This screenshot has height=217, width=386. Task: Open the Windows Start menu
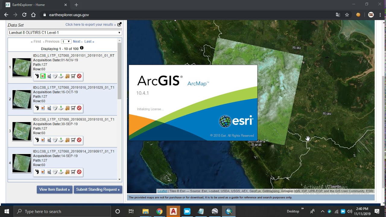[x=7, y=211]
